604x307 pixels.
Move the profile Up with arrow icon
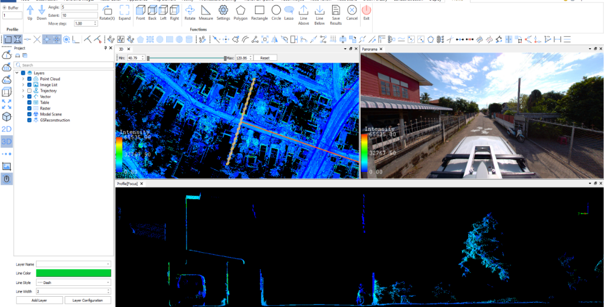click(x=30, y=13)
